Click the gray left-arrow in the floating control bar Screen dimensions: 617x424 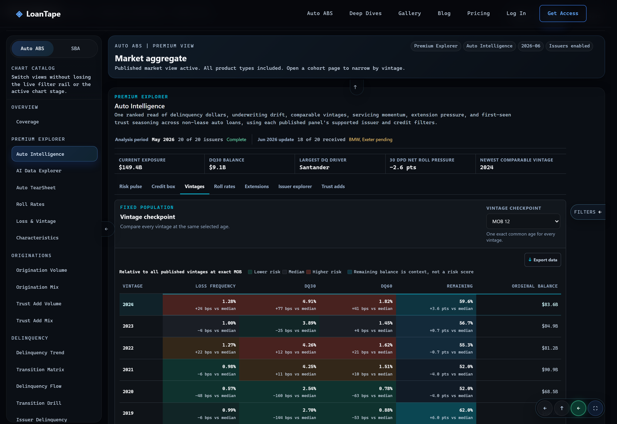coord(545,408)
